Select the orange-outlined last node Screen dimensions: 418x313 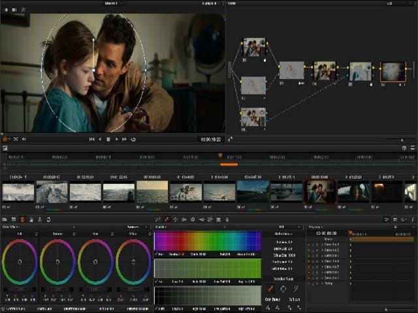click(x=393, y=72)
